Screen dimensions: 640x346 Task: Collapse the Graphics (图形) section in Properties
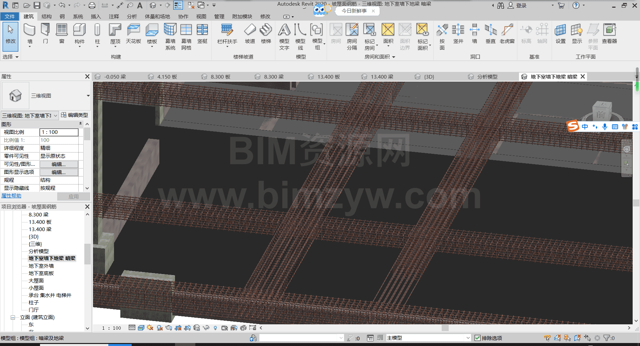click(80, 124)
